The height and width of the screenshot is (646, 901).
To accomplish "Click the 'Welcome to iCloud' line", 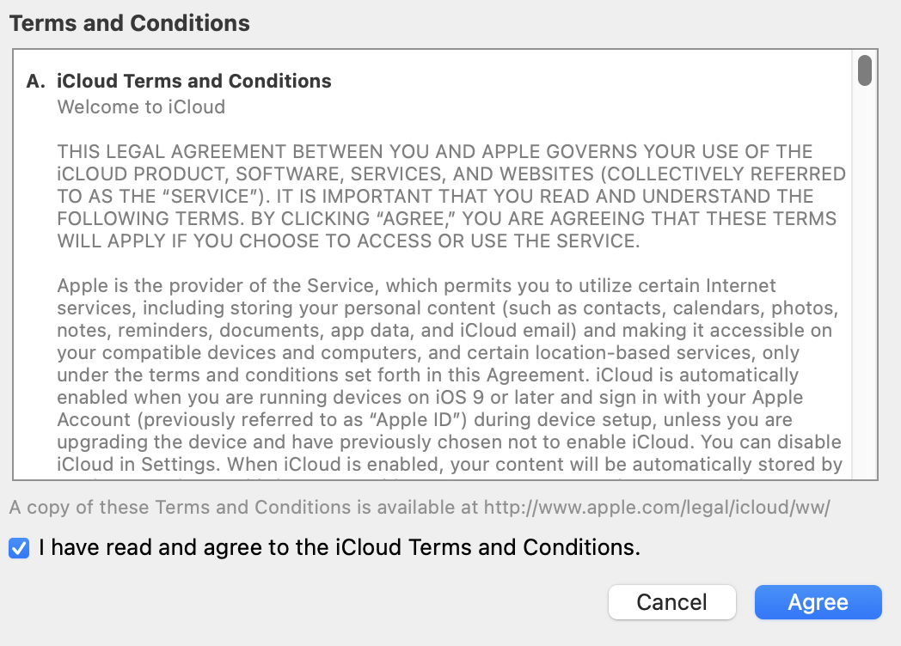I will coord(141,107).
